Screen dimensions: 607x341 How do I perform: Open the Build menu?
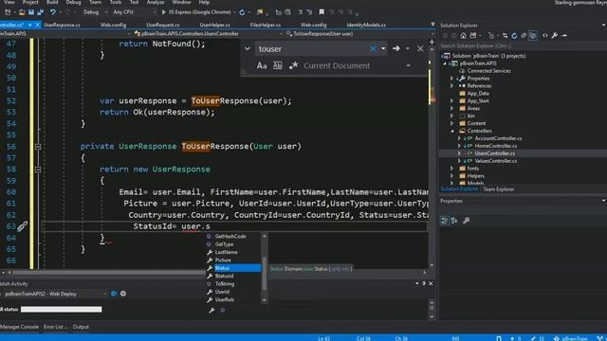coord(52,2)
